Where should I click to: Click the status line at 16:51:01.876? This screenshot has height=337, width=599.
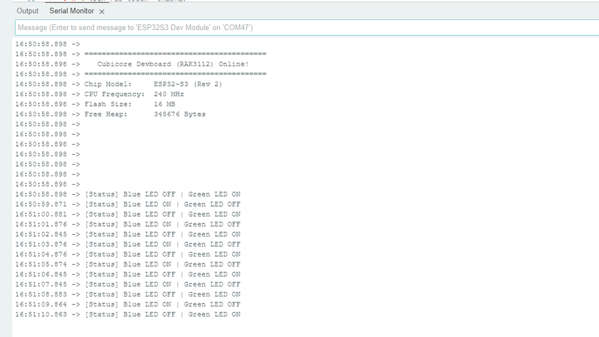(x=127, y=224)
